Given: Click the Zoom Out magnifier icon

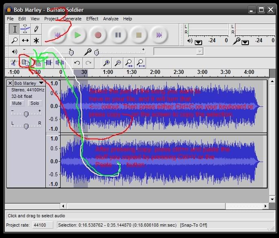Looking at the screenshot, I should coord(118,63).
